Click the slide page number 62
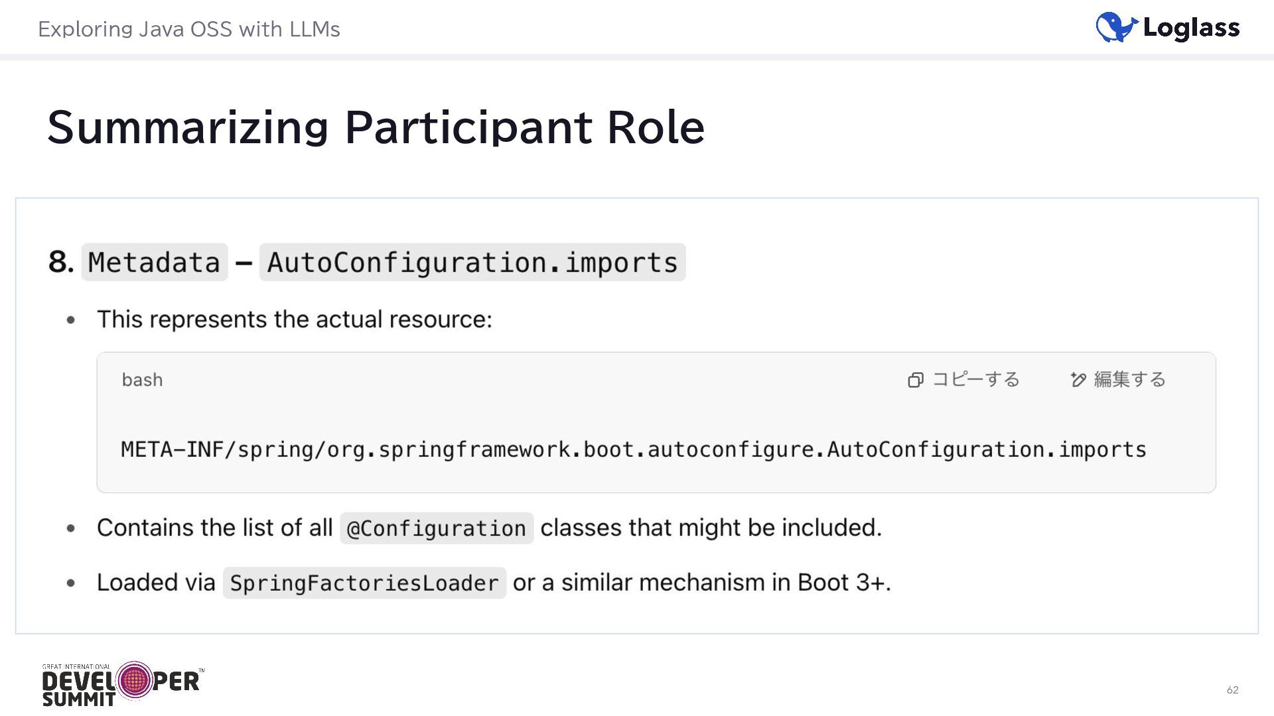This screenshot has width=1274, height=716. 1232,690
